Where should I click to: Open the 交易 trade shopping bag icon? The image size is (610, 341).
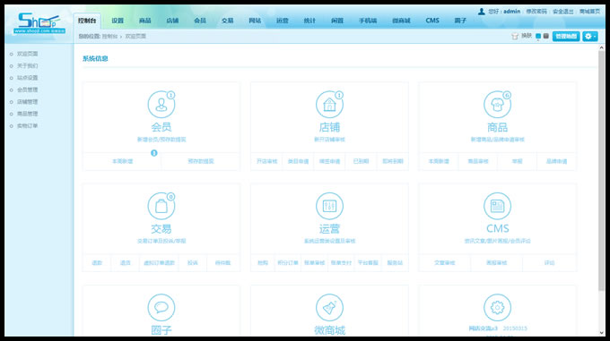pos(161,206)
